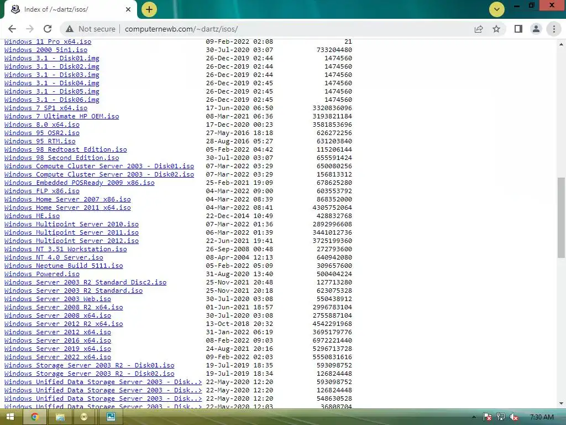Open the Not secure site info warning
This screenshot has width=566, height=425.
pyautogui.click(x=91, y=29)
